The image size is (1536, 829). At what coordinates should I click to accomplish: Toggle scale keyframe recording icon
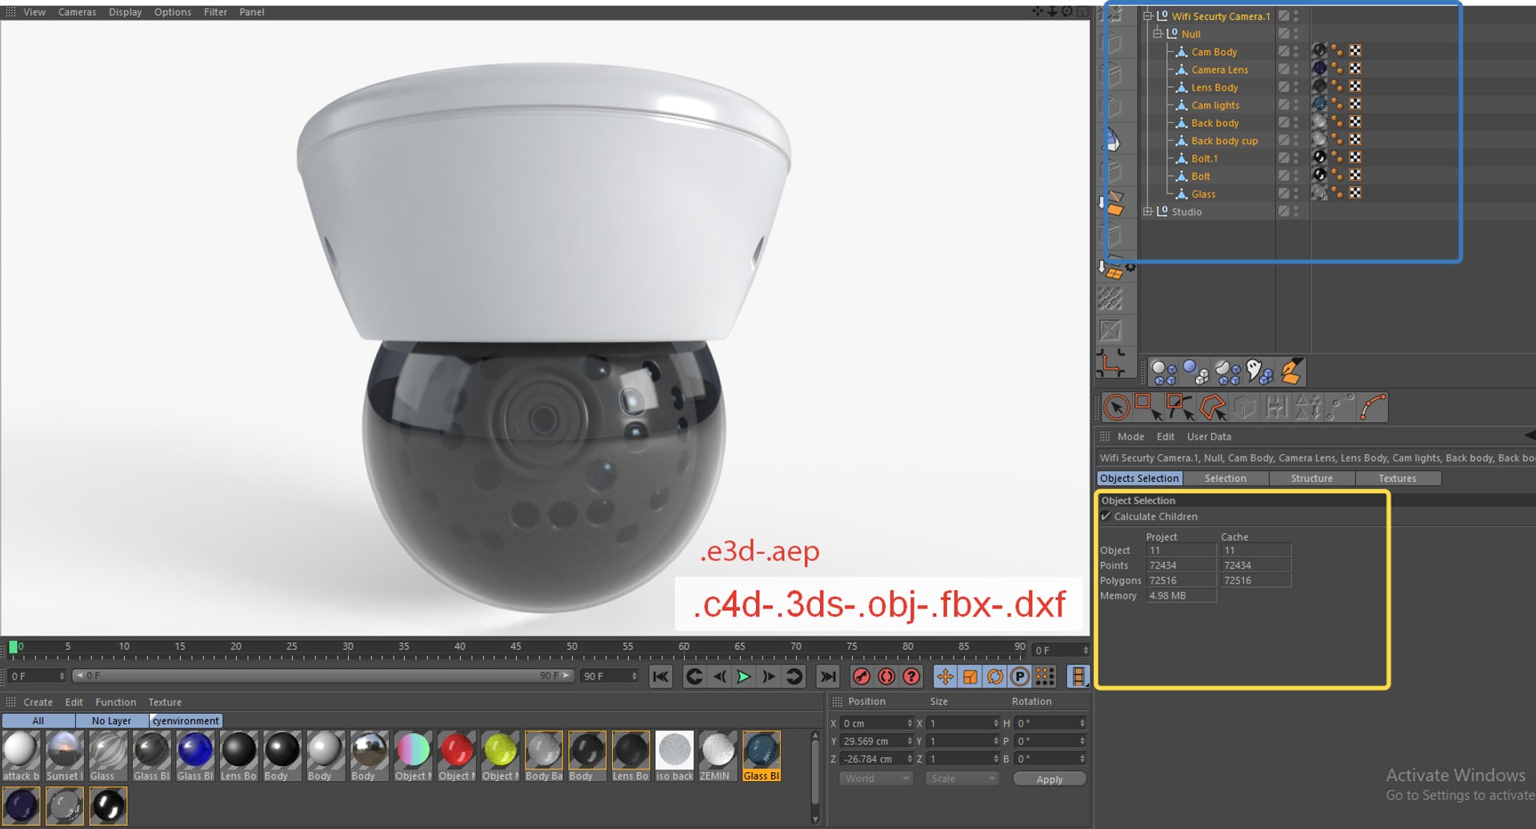click(x=970, y=676)
